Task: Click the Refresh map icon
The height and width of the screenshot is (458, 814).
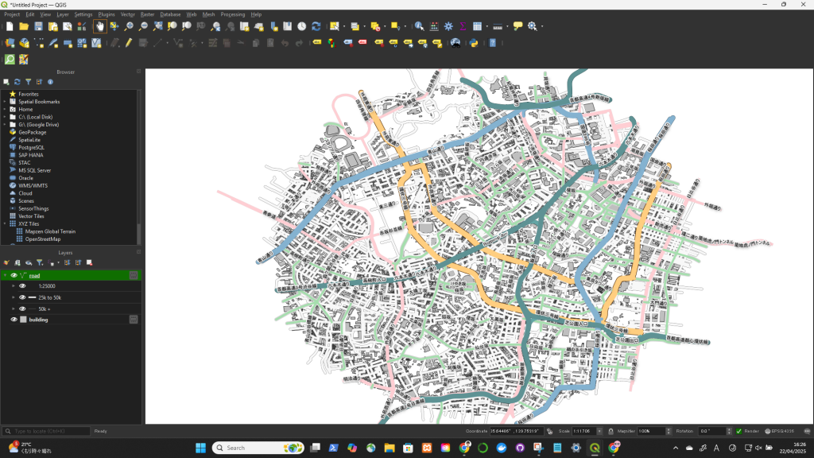Action: [316, 26]
